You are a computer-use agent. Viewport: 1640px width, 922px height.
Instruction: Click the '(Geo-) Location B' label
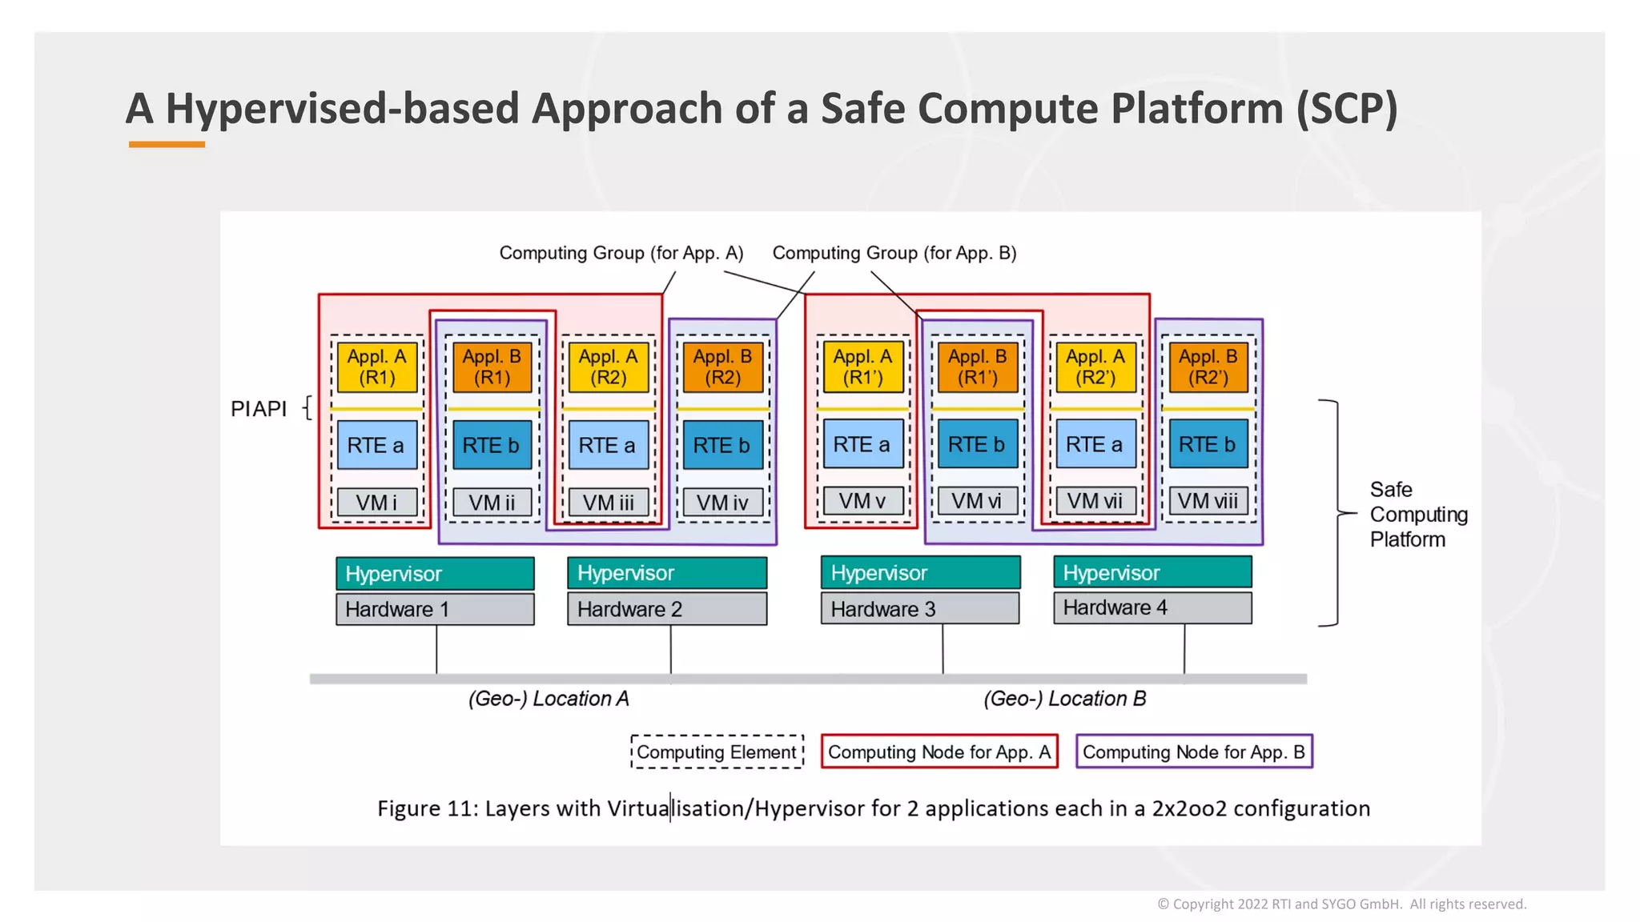[1065, 699]
